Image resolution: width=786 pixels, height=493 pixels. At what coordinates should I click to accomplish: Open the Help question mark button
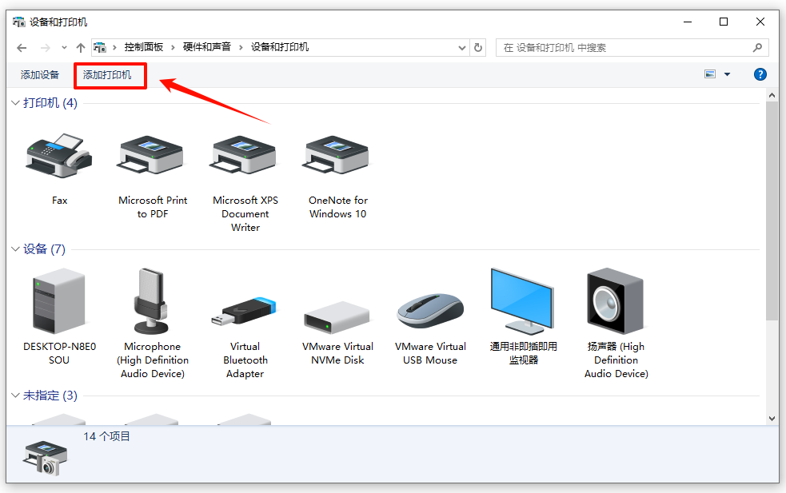click(760, 74)
